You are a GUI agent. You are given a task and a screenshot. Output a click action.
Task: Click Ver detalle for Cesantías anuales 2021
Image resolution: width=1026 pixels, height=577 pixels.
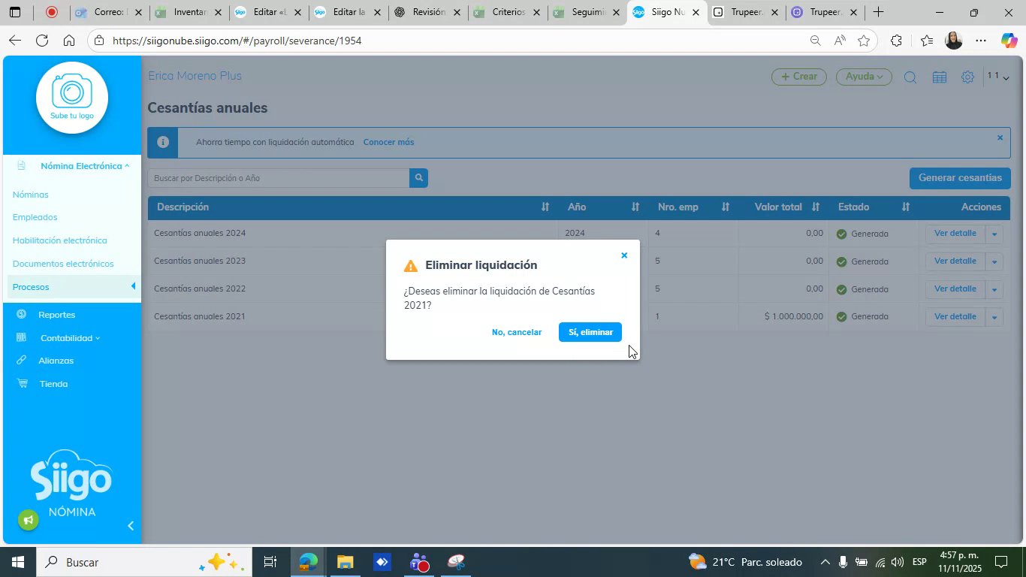click(x=955, y=317)
